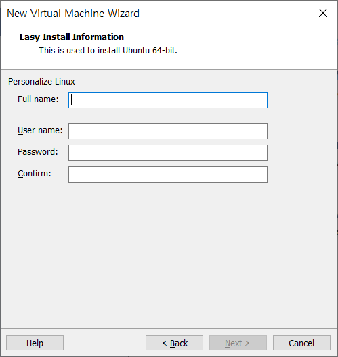Open Help for the wizard
Image resolution: width=338 pixels, height=357 pixels.
[x=35, y=343]
